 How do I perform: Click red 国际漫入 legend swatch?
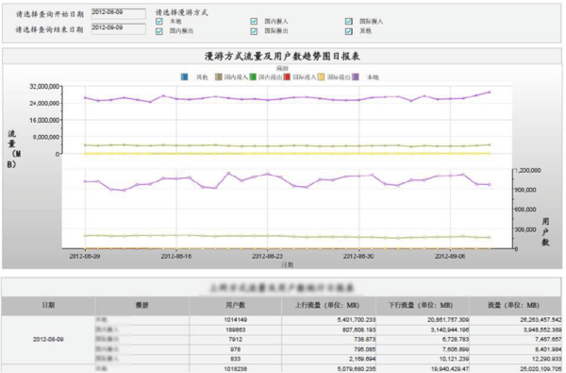point(287,77)
